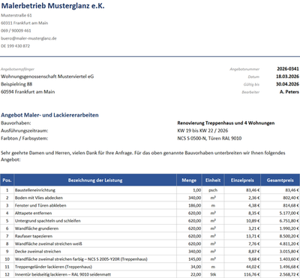Click total '814,68 €'
This screenshot has height=278, width=300.
pyautogui.click(x=290, y=205)
